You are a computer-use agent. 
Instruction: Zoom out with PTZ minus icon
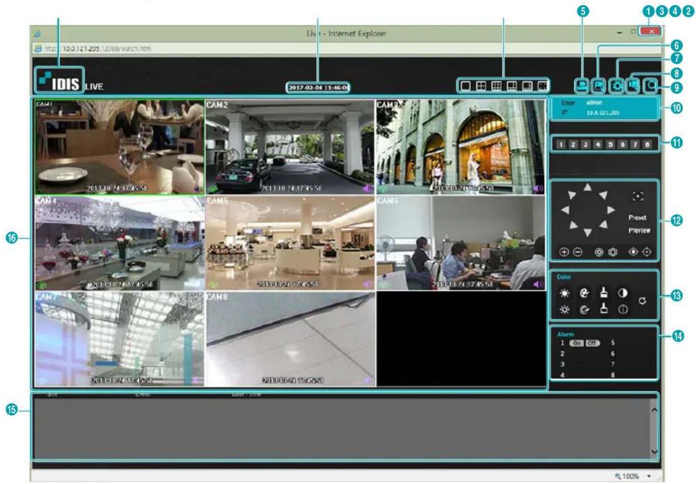(x=577, y=252)
